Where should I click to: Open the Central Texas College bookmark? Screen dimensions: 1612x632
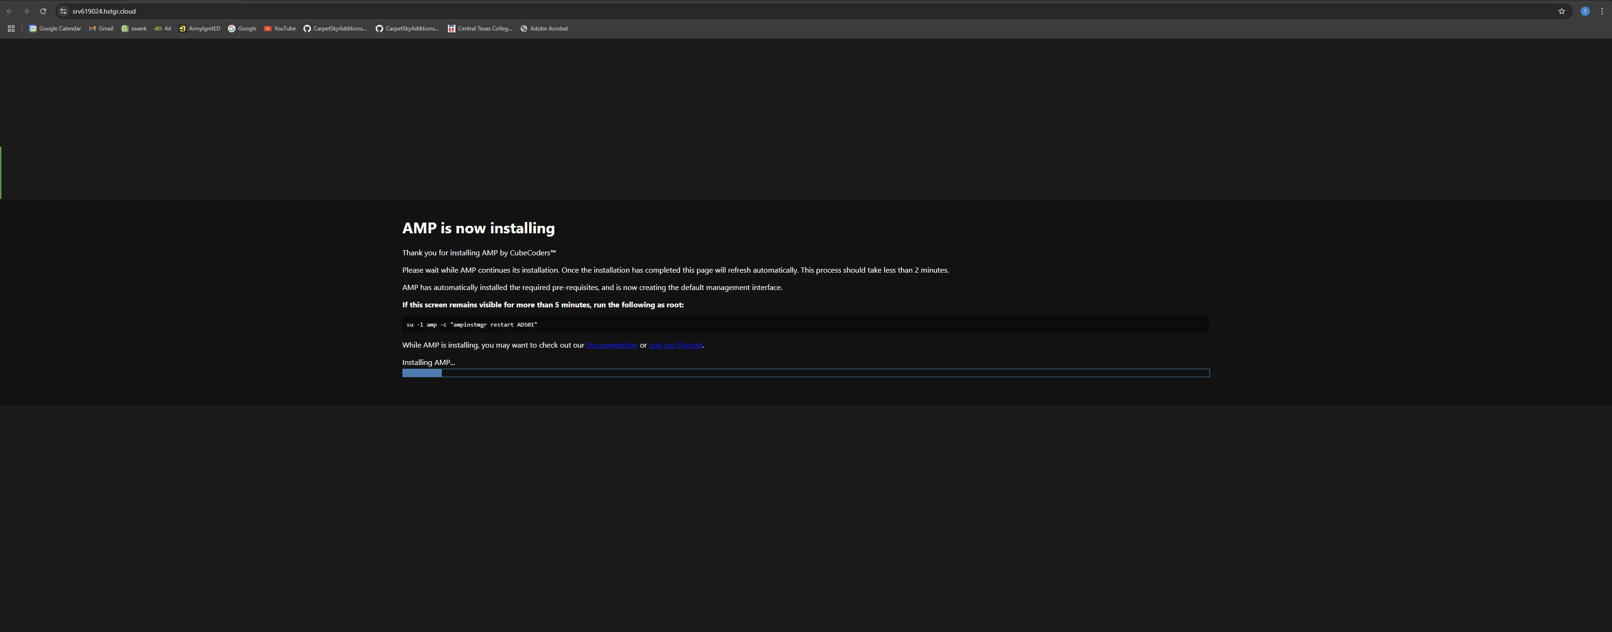point(480,29)
